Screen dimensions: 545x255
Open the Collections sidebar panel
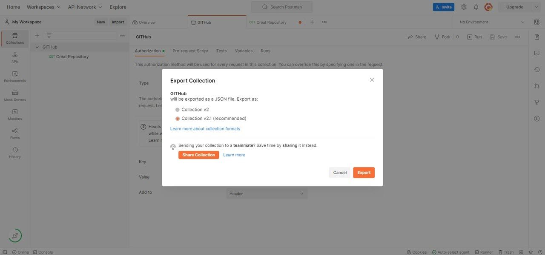tap(15, 39)
